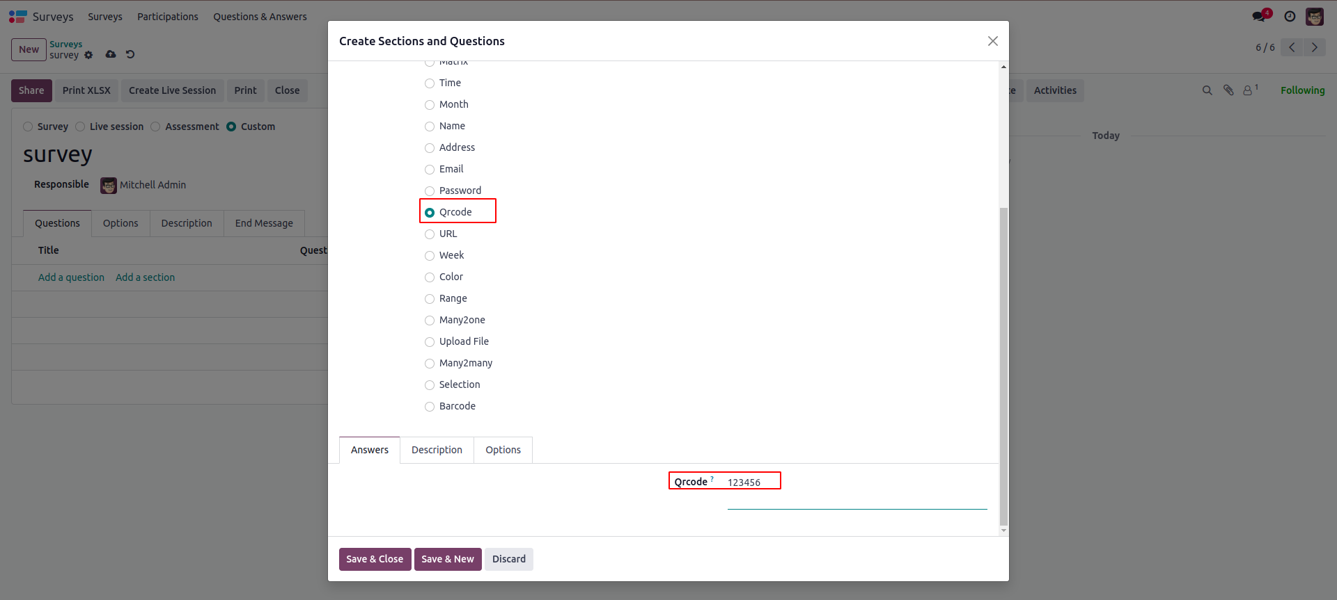Screen dimensions: 1337x600
Task: Select the Color question type
Action: (430, 277)
